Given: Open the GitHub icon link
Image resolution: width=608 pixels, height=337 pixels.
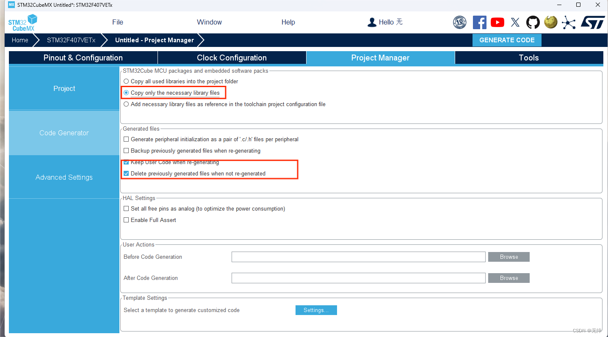Looking at the screenshot, I should [533, 22].
